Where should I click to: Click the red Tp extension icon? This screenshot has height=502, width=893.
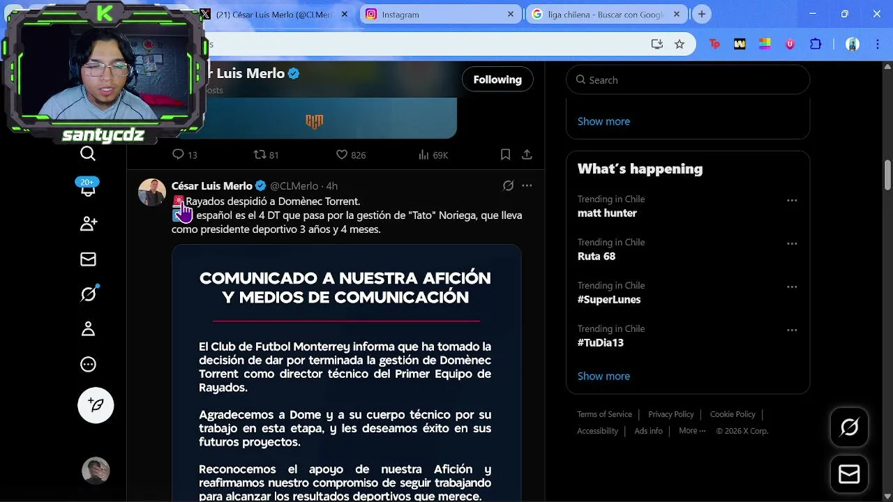click(x=714, y=44)
